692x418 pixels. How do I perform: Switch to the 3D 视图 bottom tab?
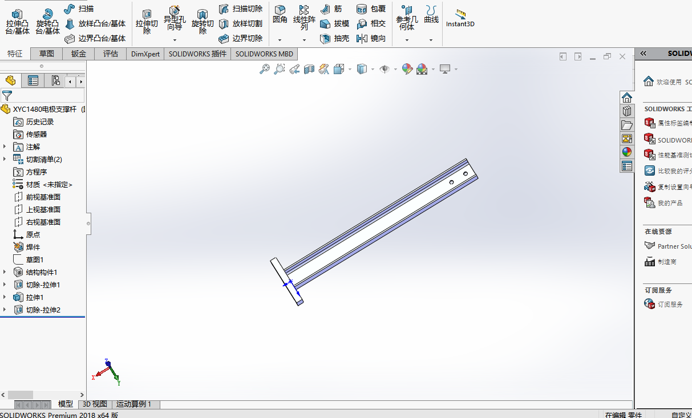point(95,404)
